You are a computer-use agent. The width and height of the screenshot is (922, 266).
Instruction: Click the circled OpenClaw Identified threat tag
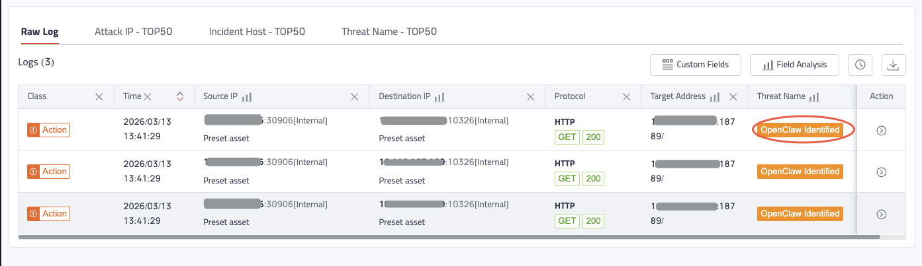click(800, 130)
